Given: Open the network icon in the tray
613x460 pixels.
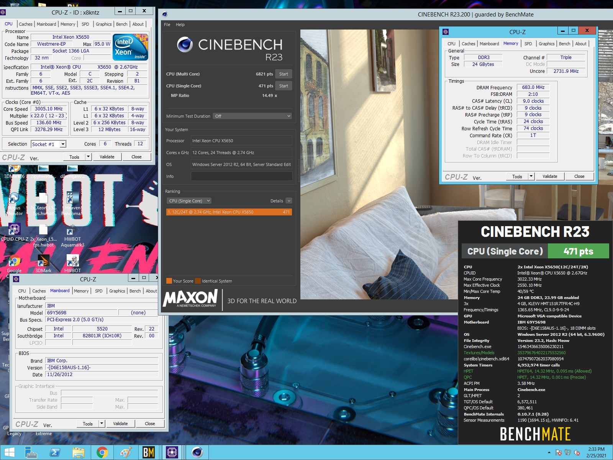Looking at the screenshot, I should 568,453.
